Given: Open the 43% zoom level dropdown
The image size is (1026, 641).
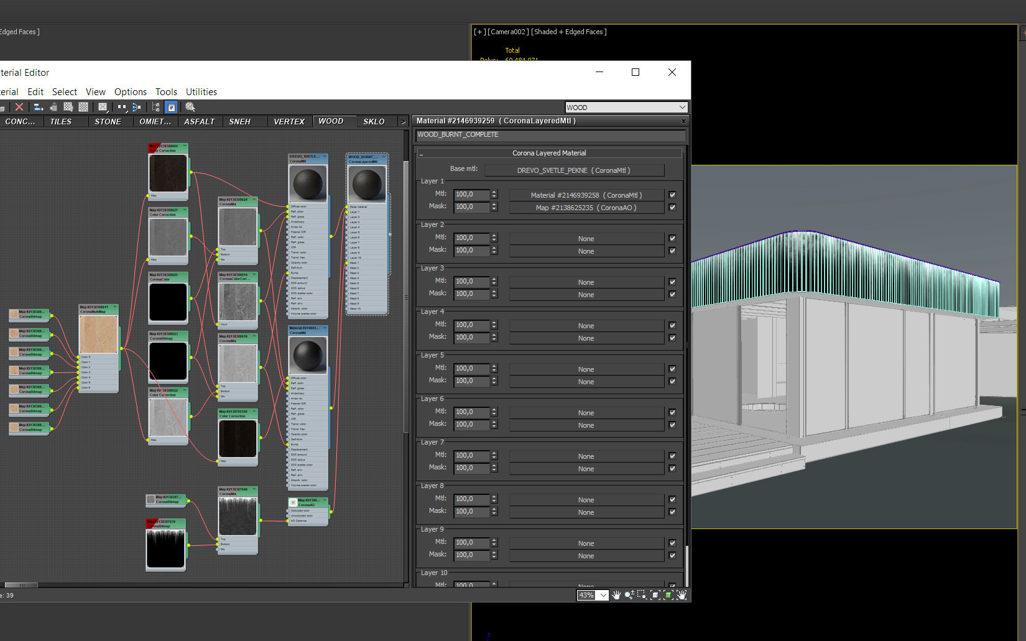Looking at the screenshot, I should pyautogui.click(x=603, y=595).
